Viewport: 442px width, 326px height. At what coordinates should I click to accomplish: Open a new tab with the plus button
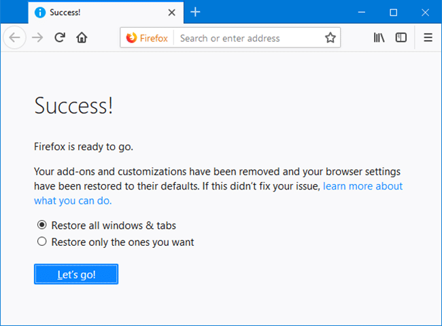(x=195, y=12)
